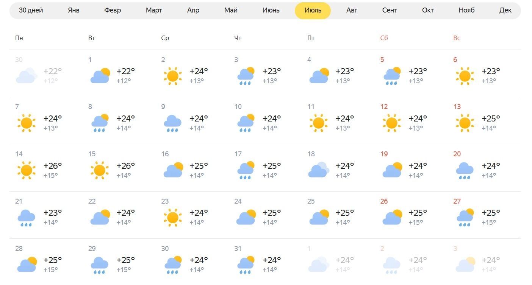The height and width of the screenshot is (285, 532).
Task: Select the sunny icon for Sunday July 13
Action: click(465, 123)
